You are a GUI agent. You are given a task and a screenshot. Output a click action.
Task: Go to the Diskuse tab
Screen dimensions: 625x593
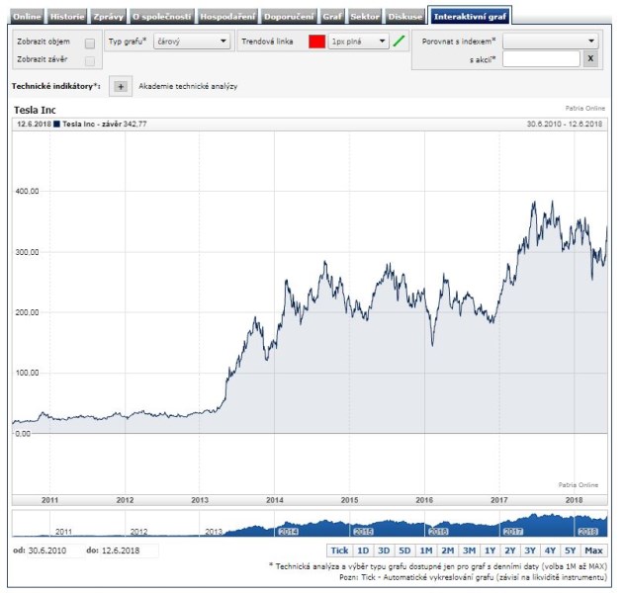406,17
